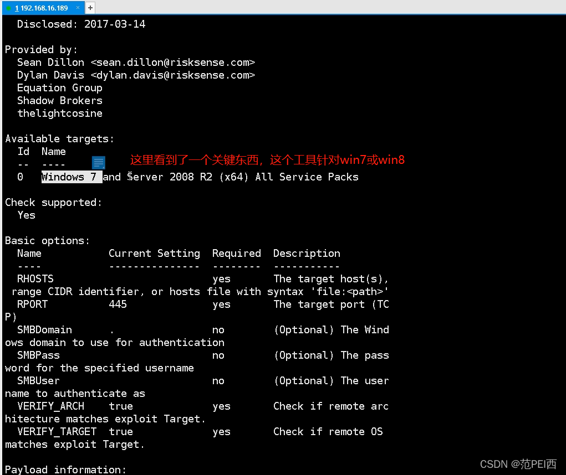566x475 pixels.
Task: Click the RPORT option name
Action: 32,304
